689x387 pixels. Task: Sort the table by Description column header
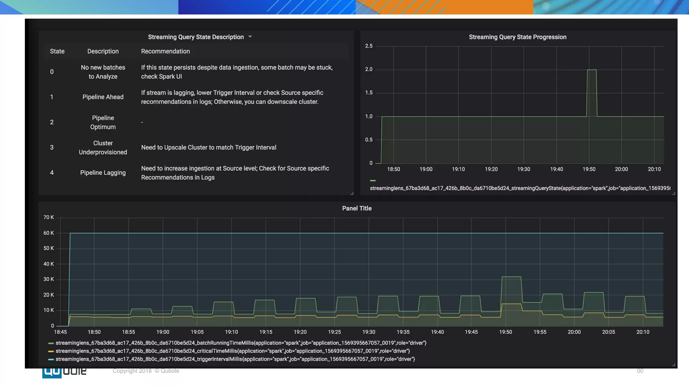point(103,51)
